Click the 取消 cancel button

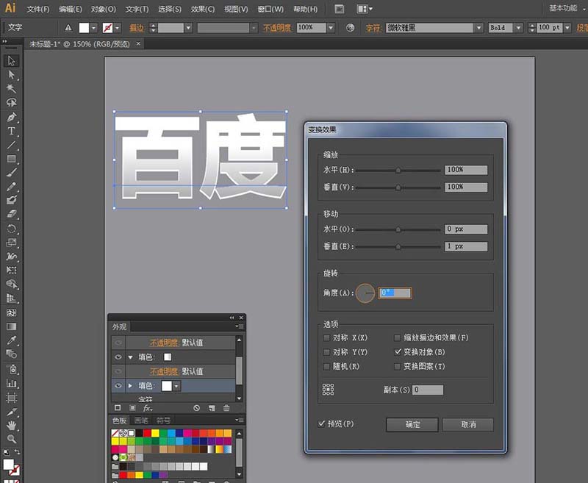tap(468, 424)
